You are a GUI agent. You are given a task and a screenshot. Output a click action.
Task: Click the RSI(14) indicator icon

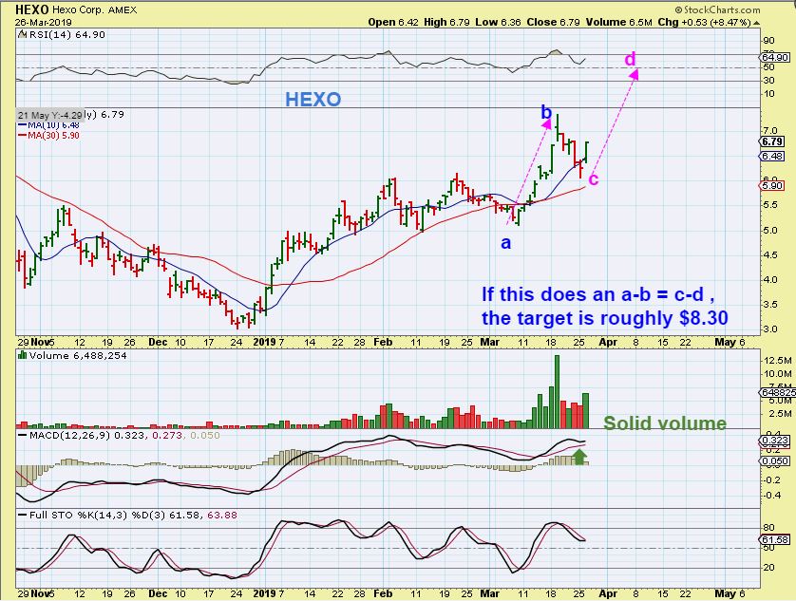(23, 34)
